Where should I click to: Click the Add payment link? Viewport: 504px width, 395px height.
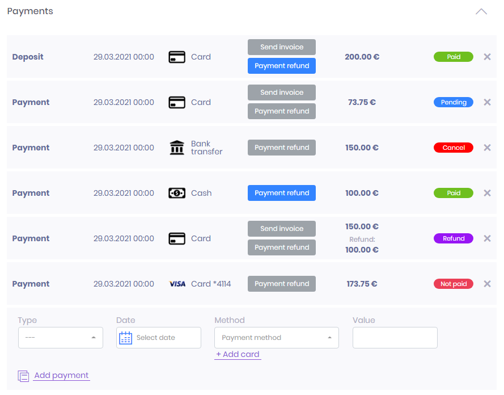[61, 375]
